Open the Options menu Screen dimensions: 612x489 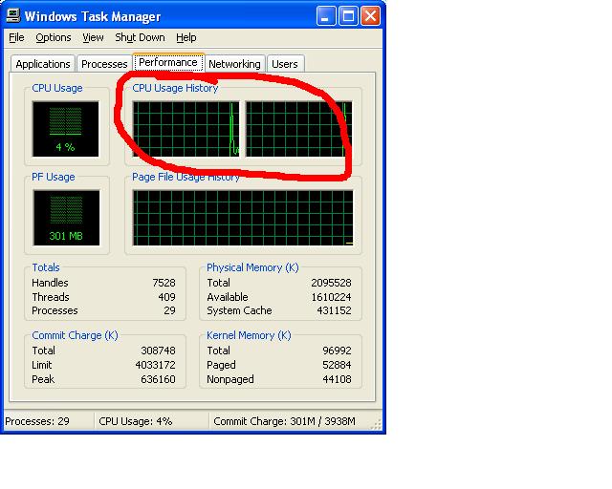(x=54, y=37)
